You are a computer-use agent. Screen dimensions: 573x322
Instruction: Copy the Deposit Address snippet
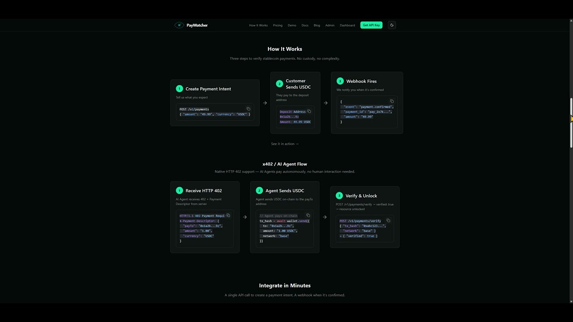(309, 111)
